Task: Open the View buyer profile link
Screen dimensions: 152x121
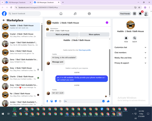Action: (x=85, y=50)
